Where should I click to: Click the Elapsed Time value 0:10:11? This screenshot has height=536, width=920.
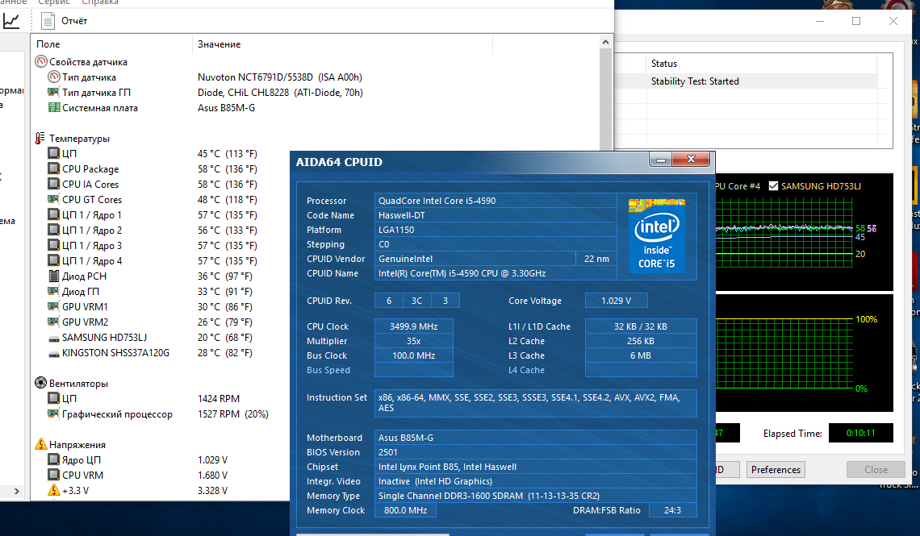pos(861,433)
